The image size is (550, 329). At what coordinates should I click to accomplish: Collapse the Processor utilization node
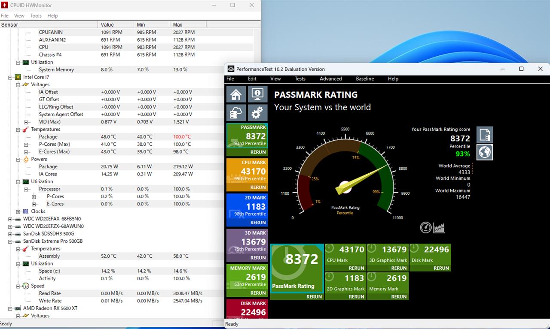click(x=26, y=189)
